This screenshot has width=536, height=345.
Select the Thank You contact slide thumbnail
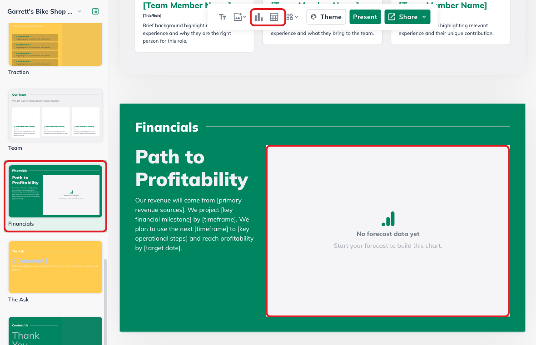(55, 331)
